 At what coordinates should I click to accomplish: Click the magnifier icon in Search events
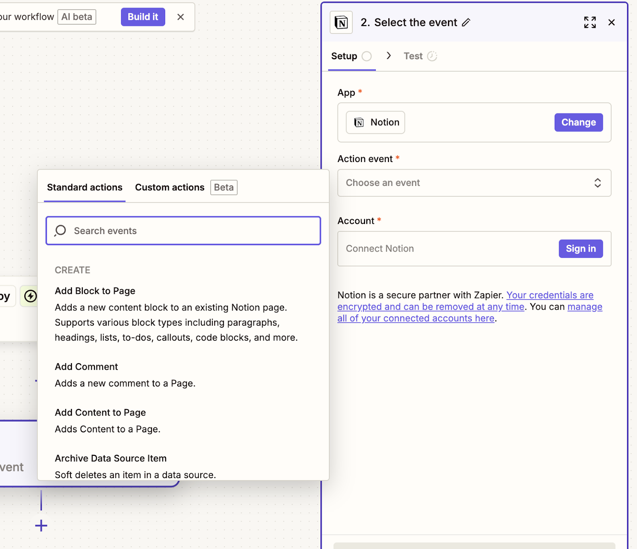coord(61,231)
